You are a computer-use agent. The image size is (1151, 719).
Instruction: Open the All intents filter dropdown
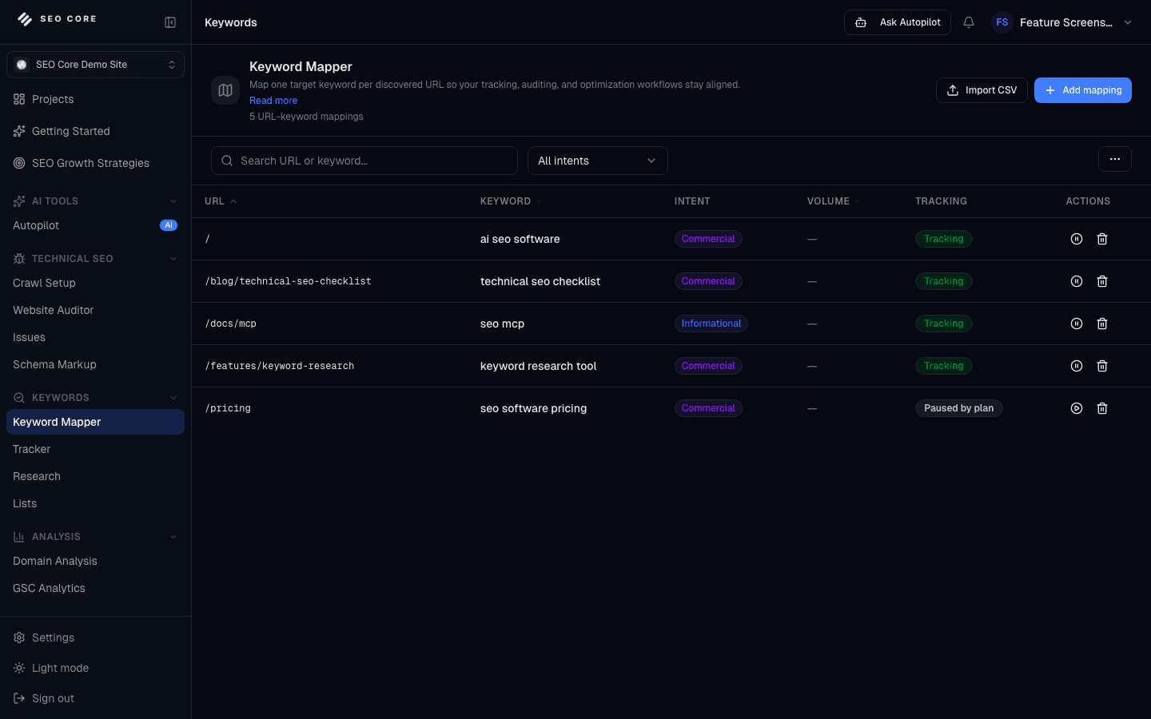(598, 161)
